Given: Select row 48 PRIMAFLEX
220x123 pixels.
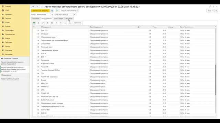Looking at the screenshot, I should 124,86.
